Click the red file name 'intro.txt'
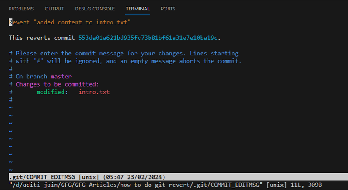Screen dimensions: 348x190 coord(94,92)
